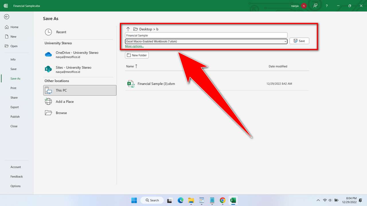Click the Save button

(x=299, y=41)
